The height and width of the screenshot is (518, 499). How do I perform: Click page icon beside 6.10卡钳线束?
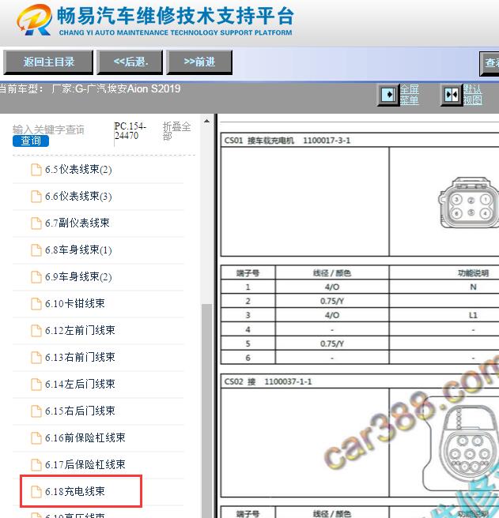[36, 303]
